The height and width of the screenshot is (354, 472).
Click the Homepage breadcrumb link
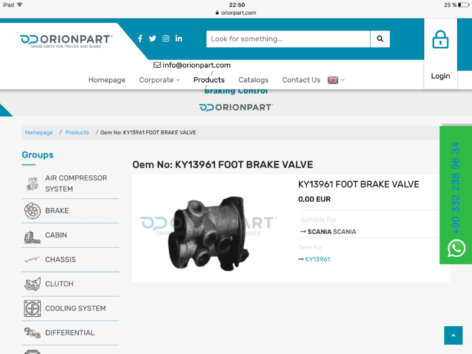(39, 133)
